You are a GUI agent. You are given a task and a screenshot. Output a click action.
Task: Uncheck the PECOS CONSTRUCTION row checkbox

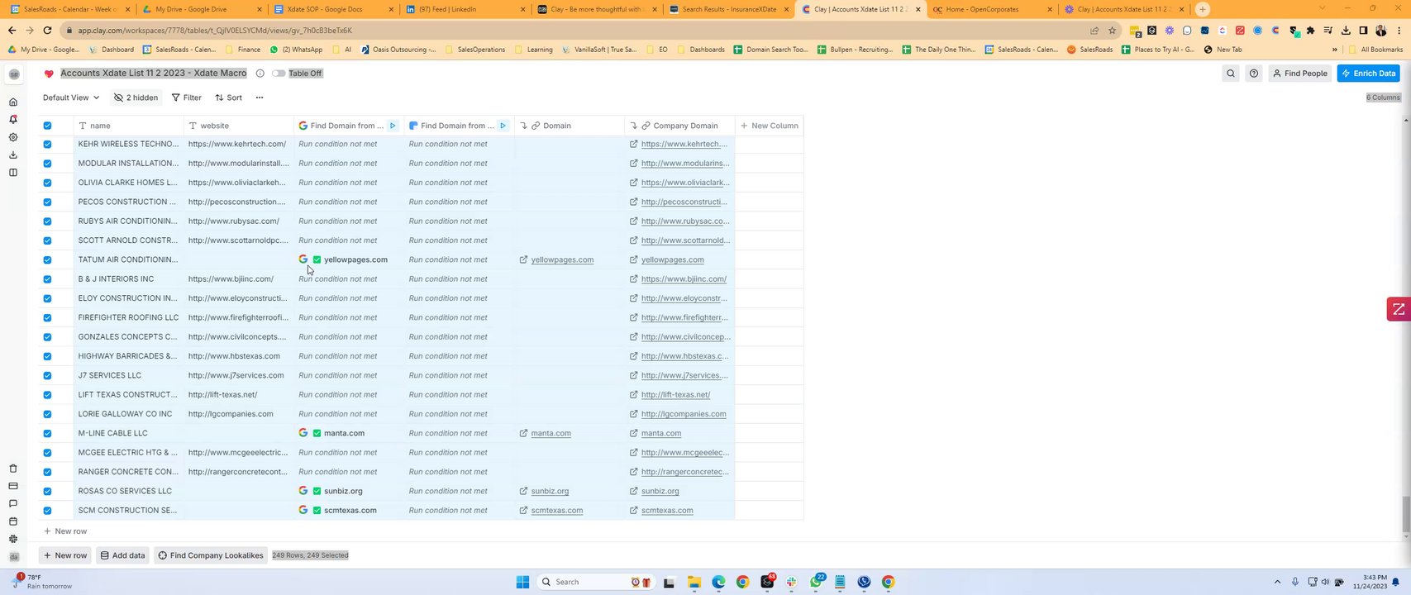tap(47, 202)
